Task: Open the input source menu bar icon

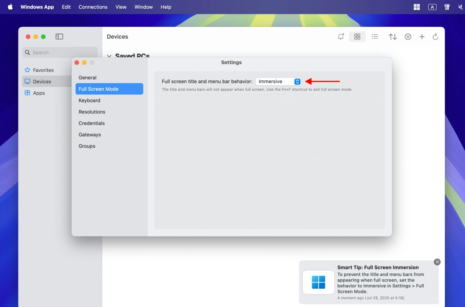Action: (432, 7)
